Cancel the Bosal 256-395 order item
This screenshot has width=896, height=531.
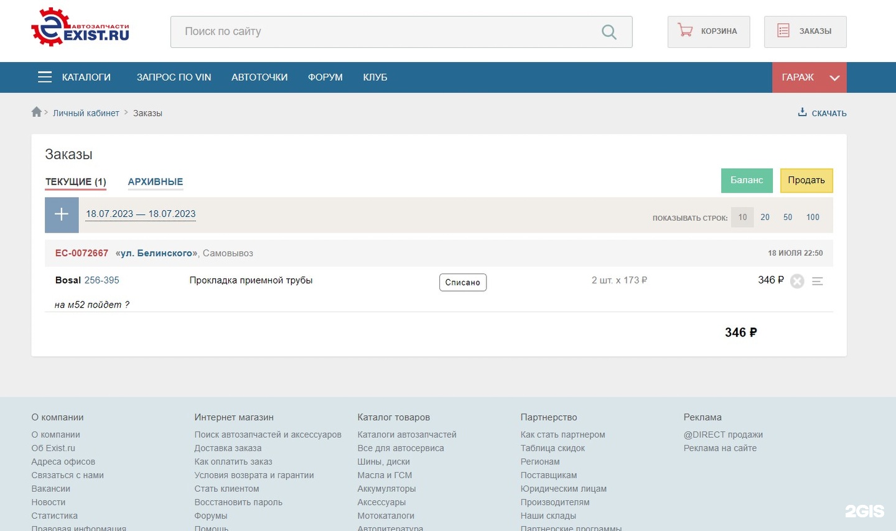(797, 281)
